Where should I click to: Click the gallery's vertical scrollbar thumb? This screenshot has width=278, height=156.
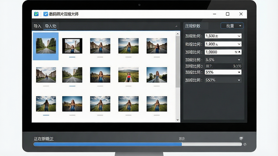click(x=178, y=62)
